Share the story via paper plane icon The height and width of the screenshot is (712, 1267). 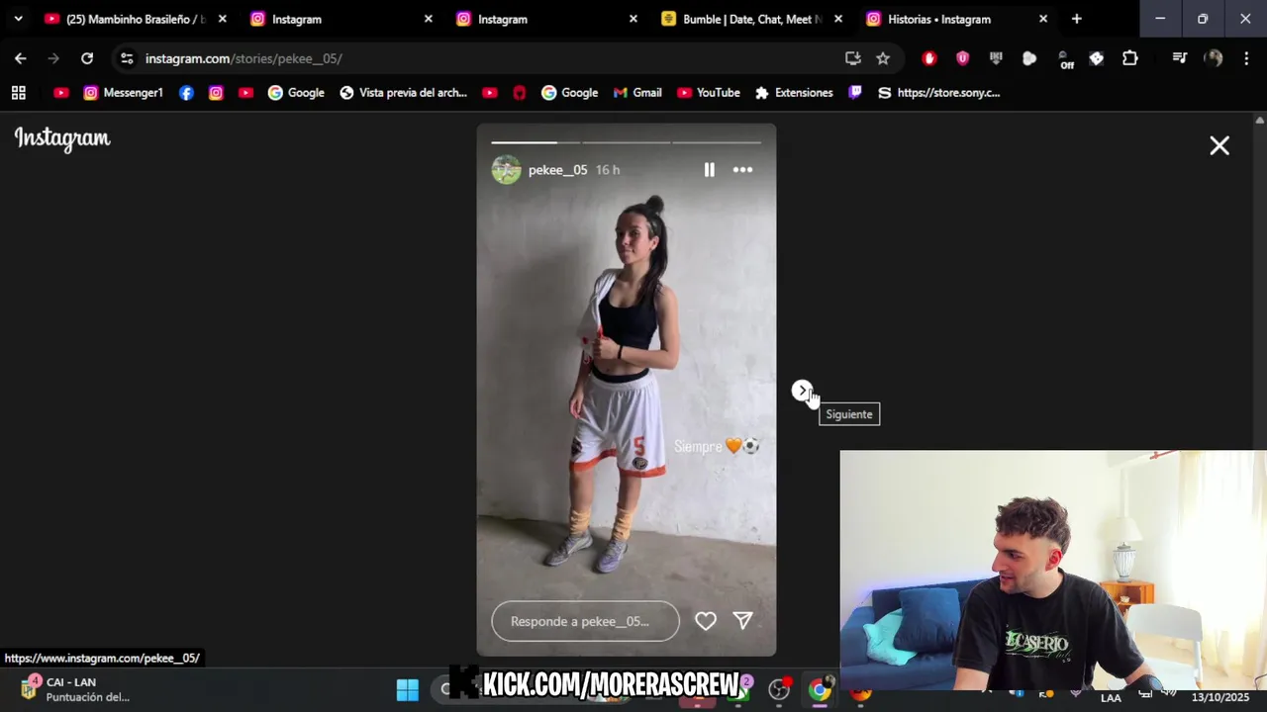742,621
